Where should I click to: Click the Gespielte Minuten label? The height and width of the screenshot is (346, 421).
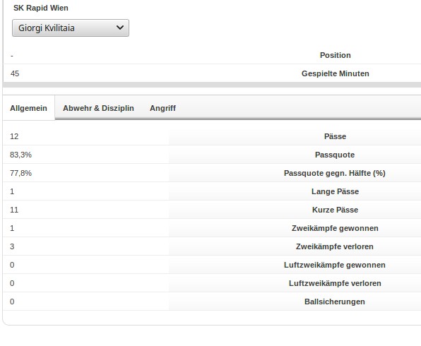pos(335,73)
